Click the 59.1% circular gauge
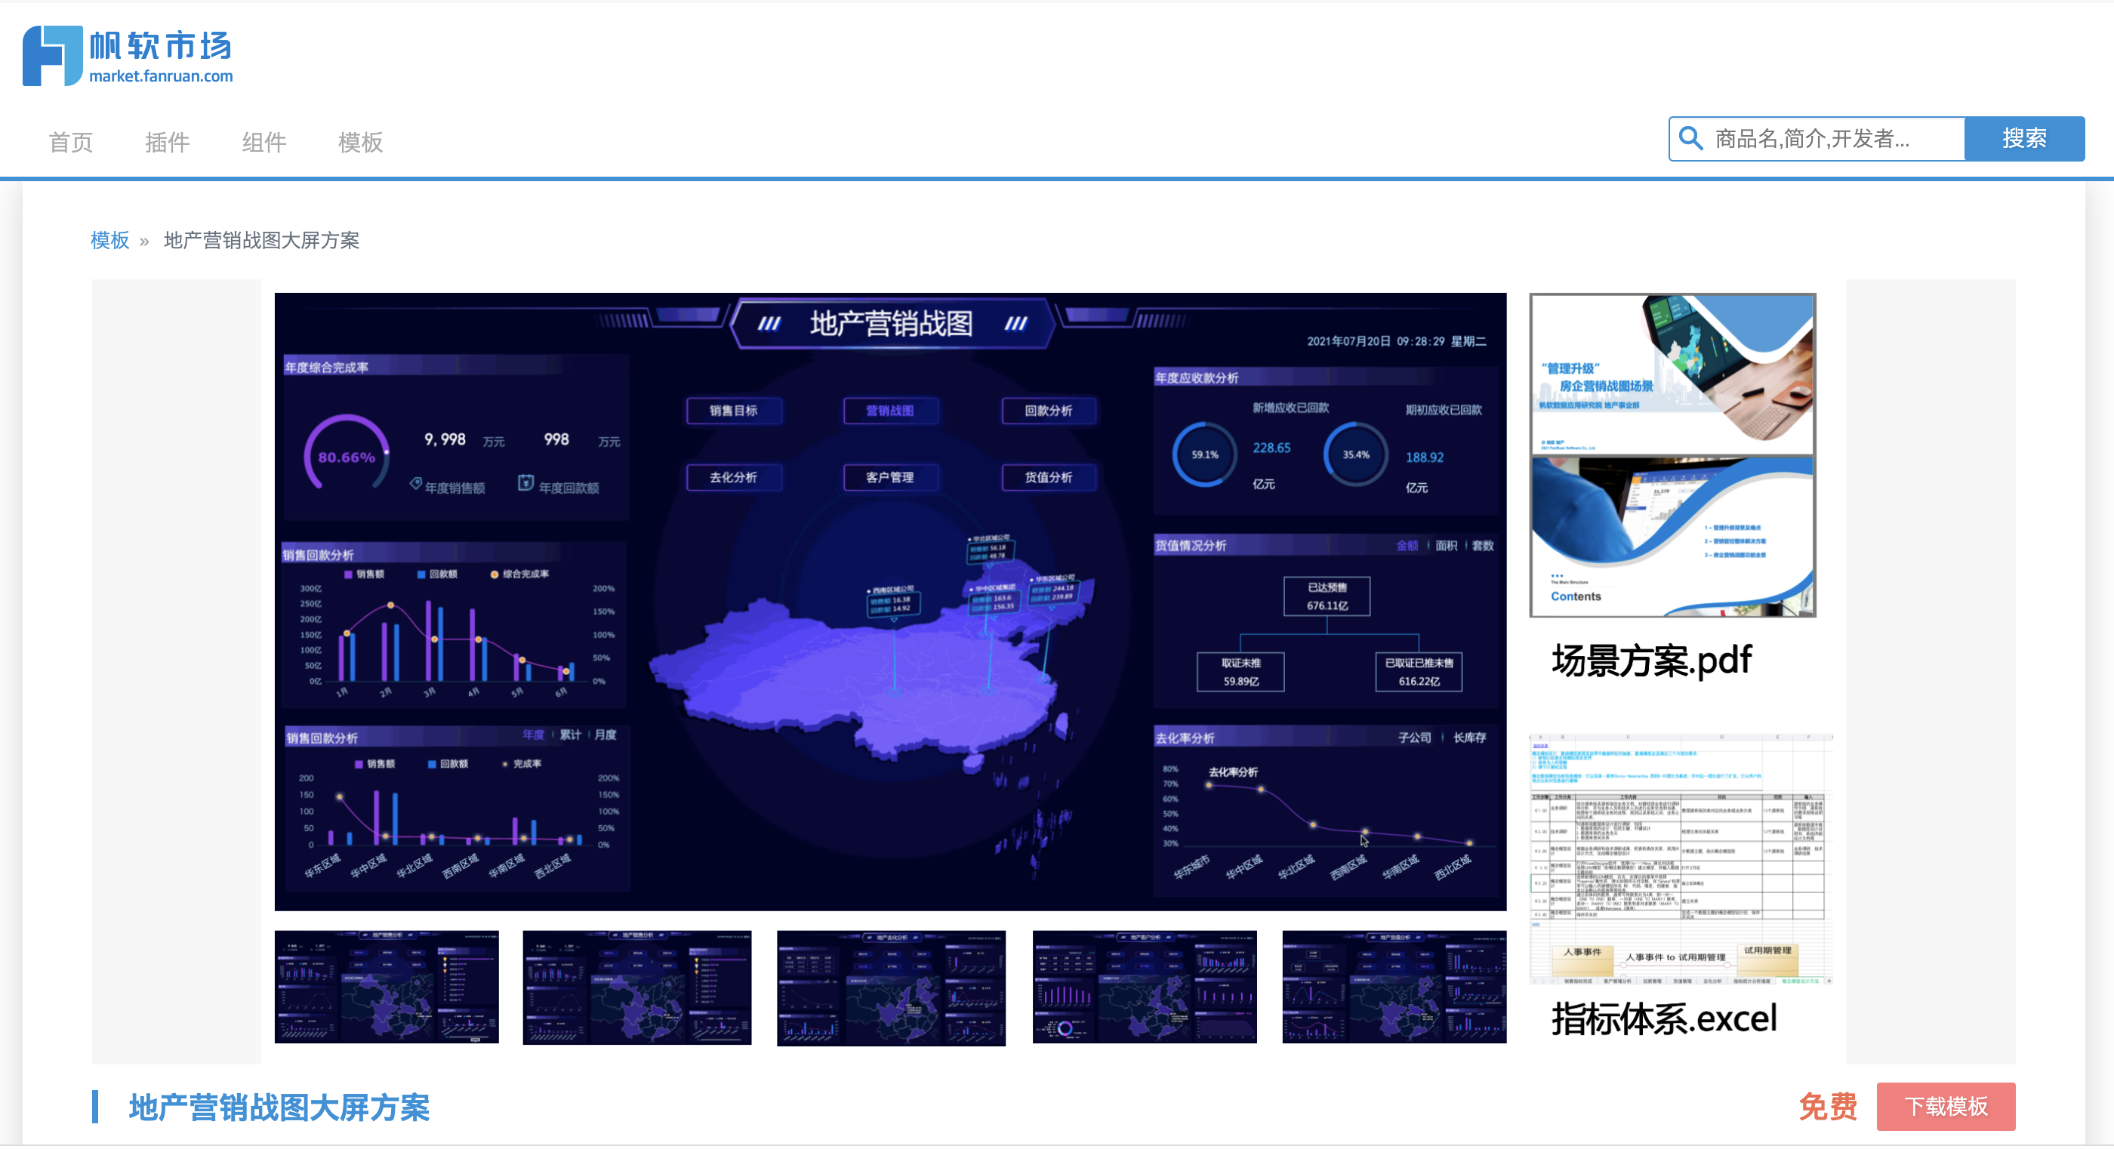 1204,454
